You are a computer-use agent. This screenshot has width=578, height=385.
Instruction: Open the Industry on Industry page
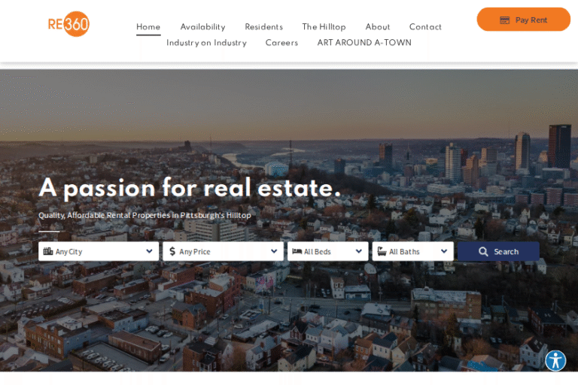tap(206, 43)
